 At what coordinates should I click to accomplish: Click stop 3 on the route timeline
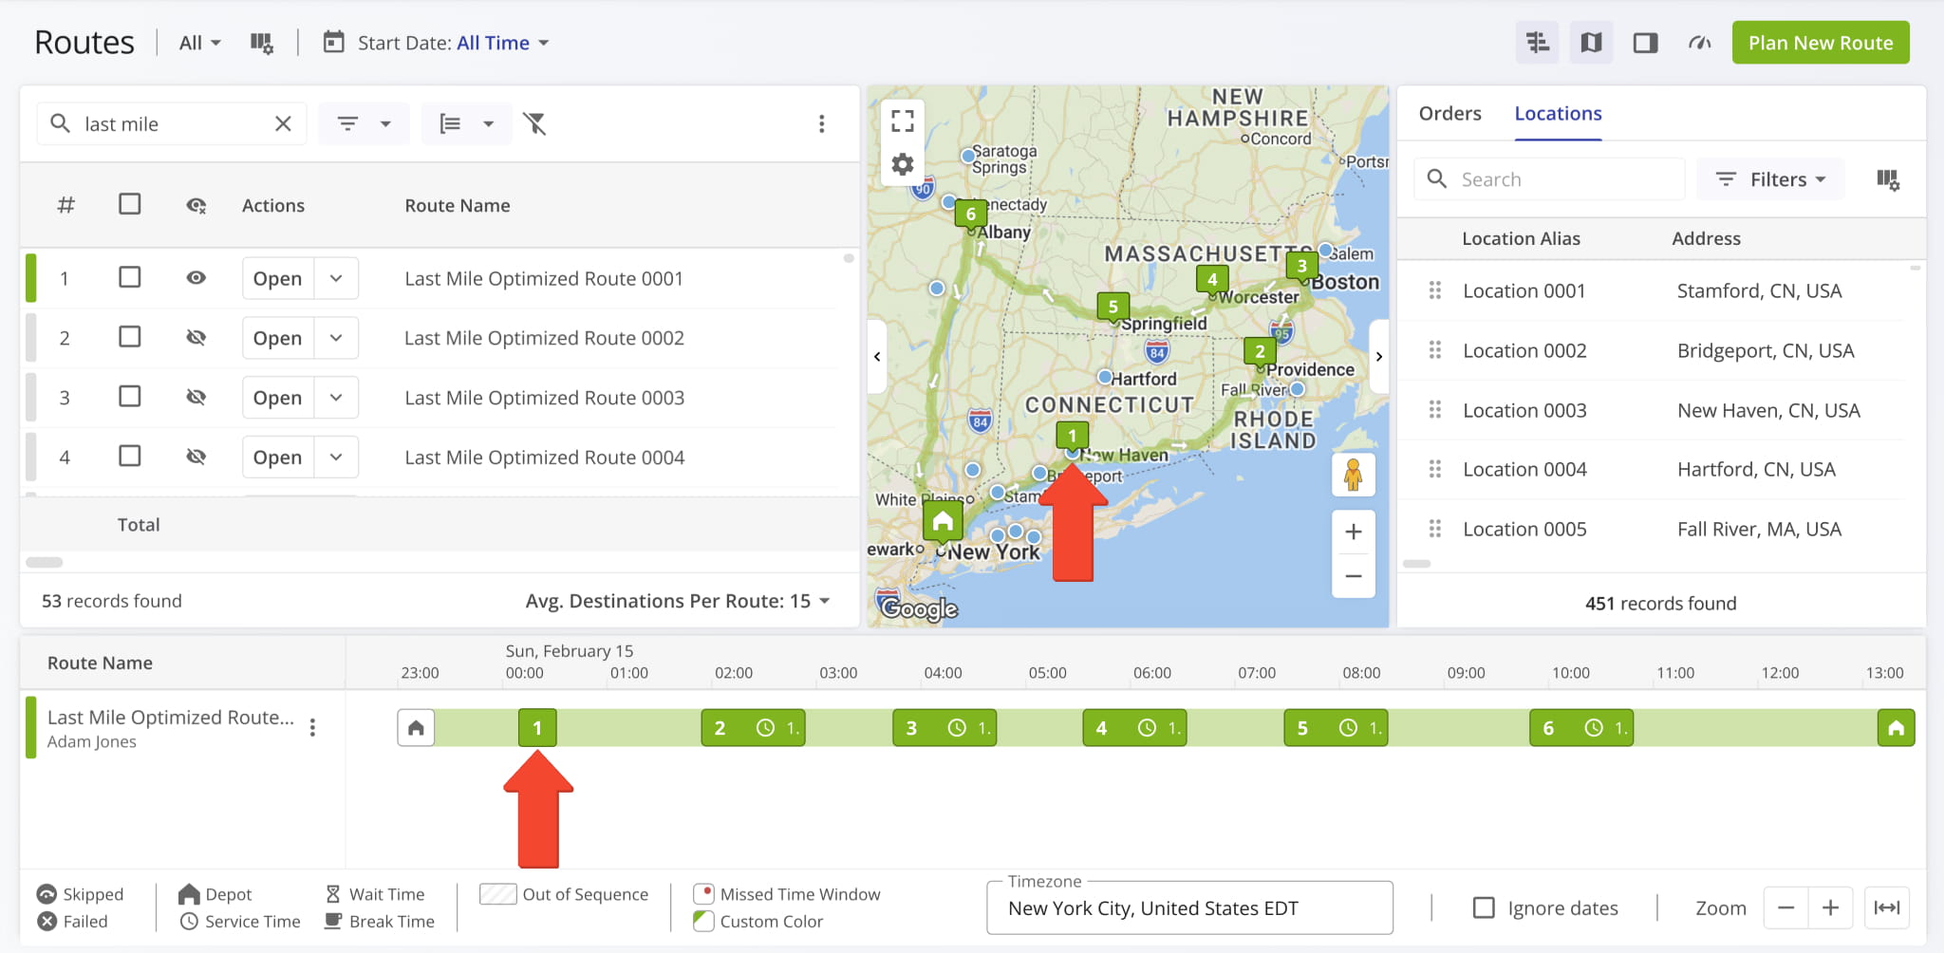[x=911, y=728]
